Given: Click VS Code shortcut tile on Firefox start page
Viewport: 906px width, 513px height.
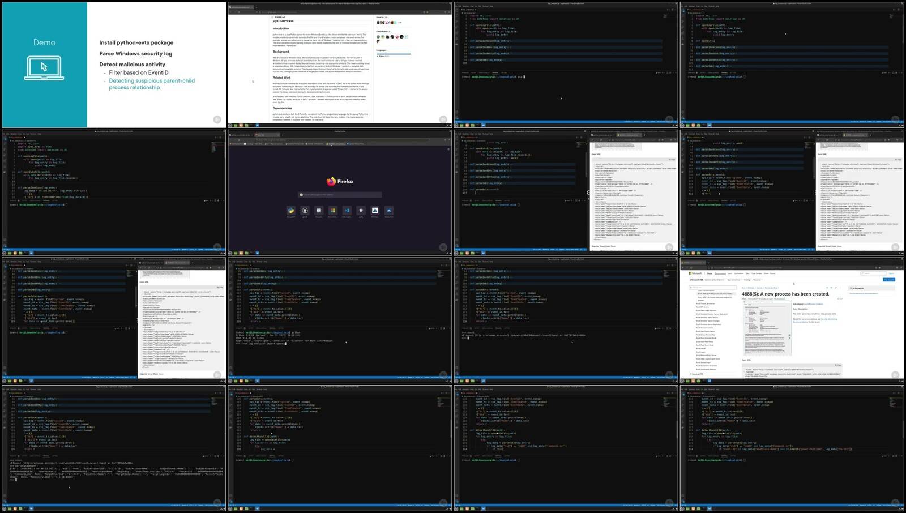Looking at the screenshot, I should coord(347,211).
